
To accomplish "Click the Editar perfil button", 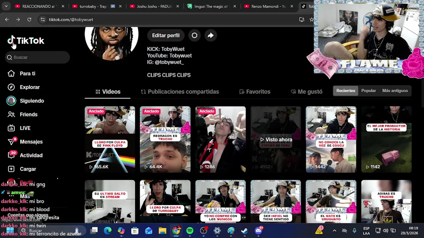I will 166,35.
